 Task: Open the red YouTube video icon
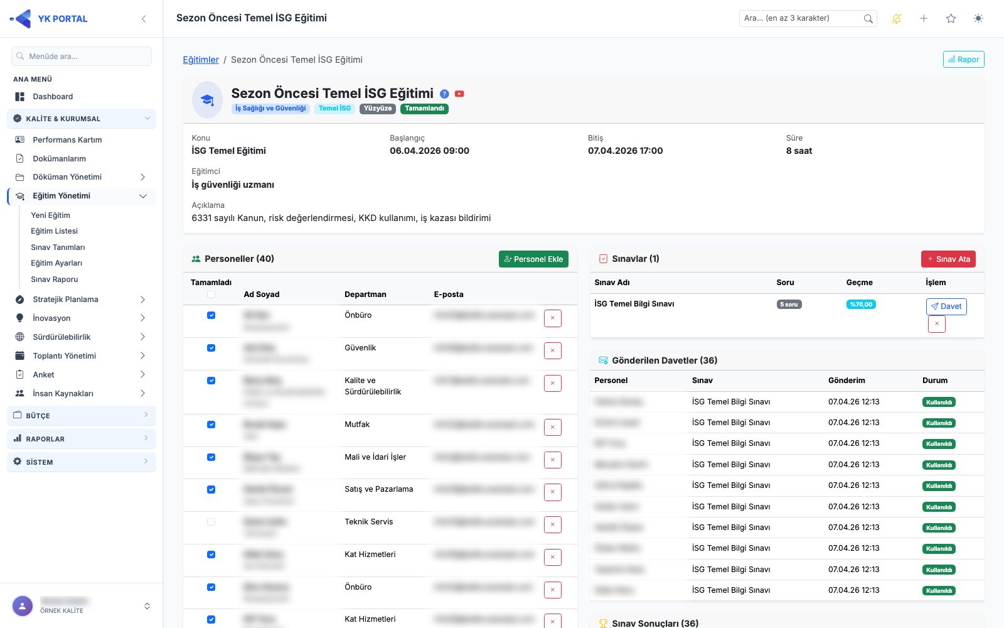click(459, 94)
